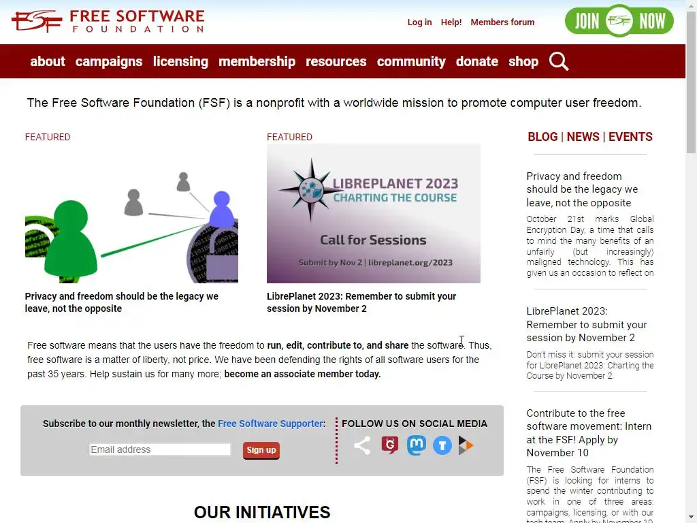Open the Free Software Supporter link

[270, 424]
